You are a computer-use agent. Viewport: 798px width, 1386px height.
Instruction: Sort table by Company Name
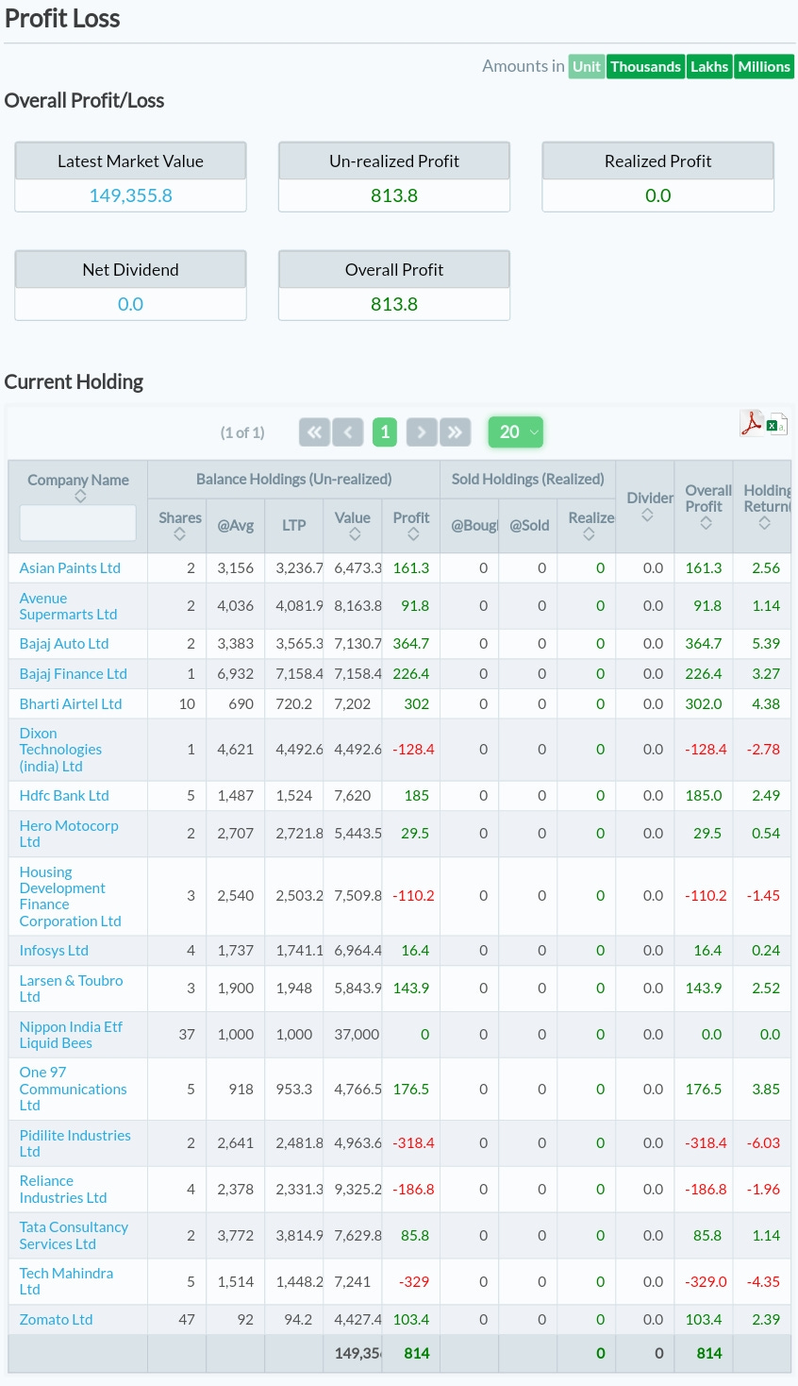coord(80,497)
